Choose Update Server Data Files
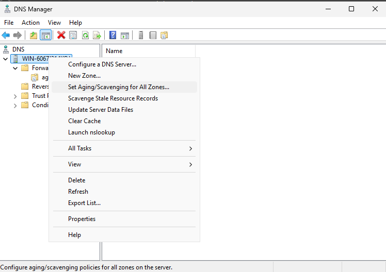The width and height of the screenshot is (386, 272). [x=124, y=110]
